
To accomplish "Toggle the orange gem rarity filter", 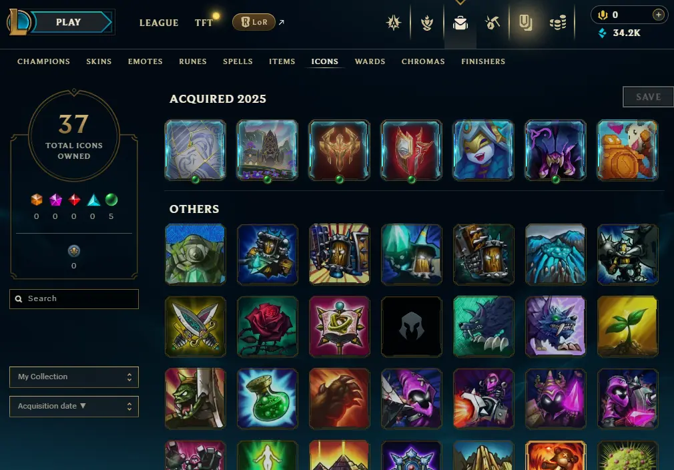I will (x=37, y=200).
